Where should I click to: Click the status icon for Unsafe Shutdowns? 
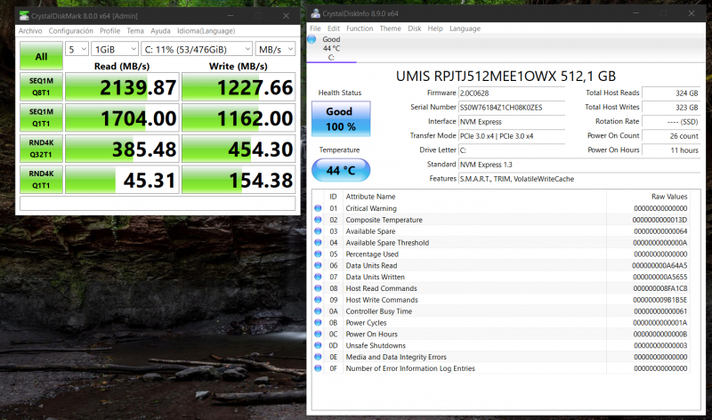[x=319, y=345]
